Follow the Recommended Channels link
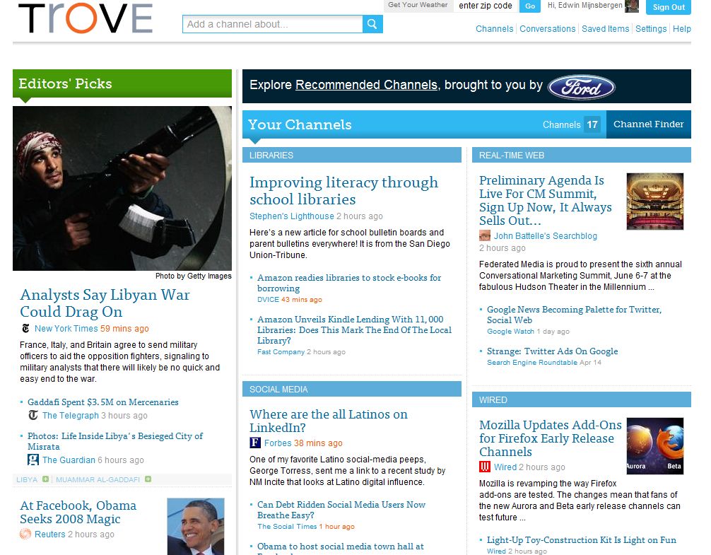Screen dimensions: 711x555 tap(366, 85)
